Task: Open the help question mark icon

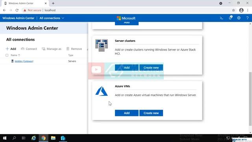Action: pyautogui.click(x=247, y=18)
